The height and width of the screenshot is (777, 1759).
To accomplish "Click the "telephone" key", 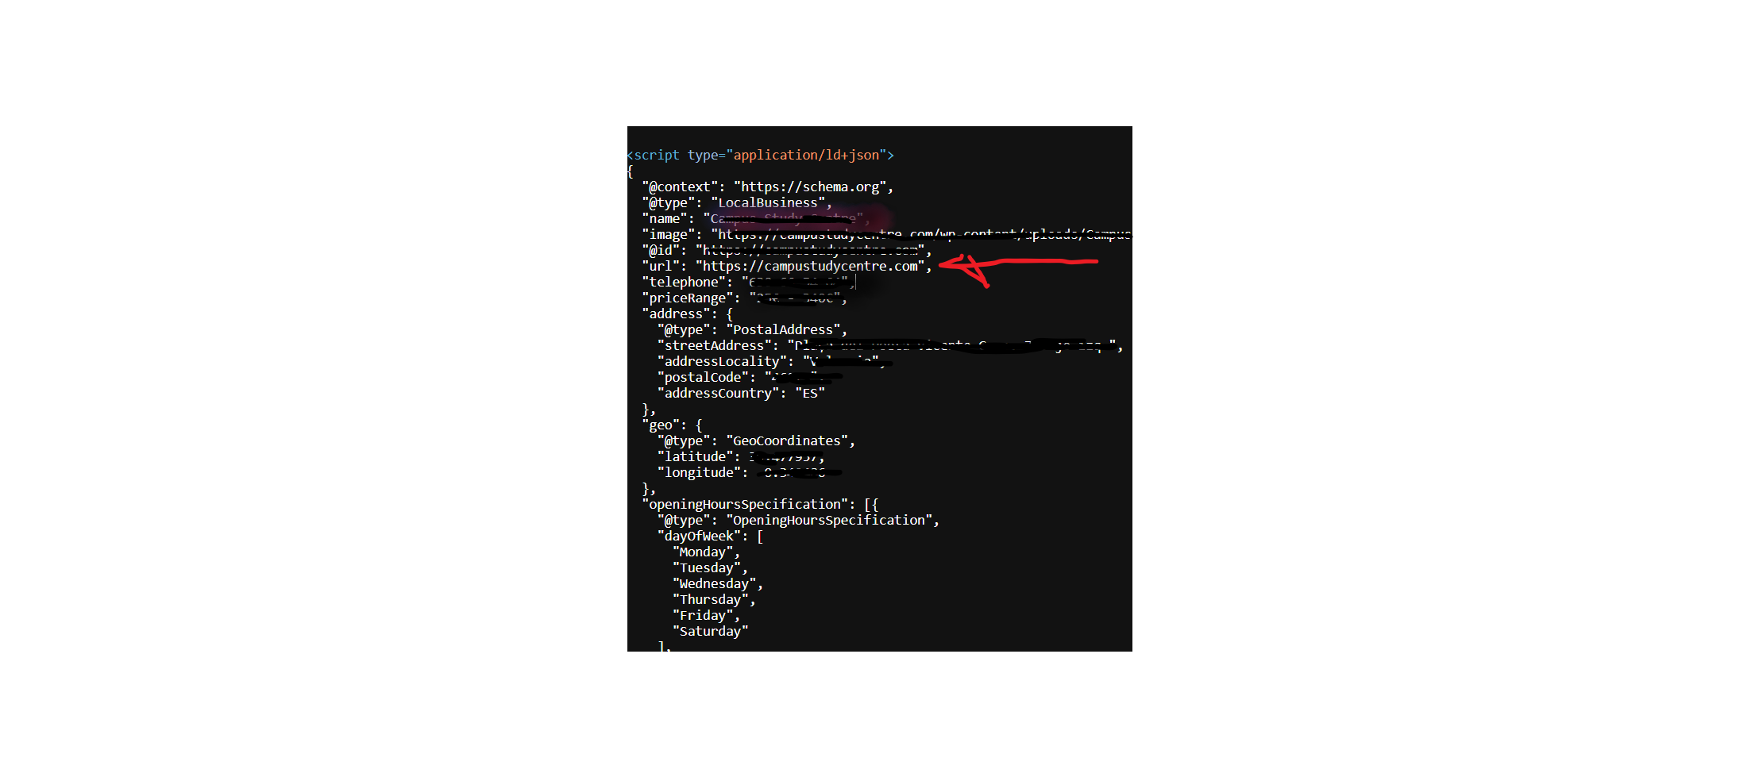I will pos(684,282).
